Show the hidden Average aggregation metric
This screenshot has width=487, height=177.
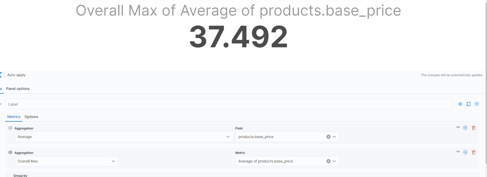[10, 128]
